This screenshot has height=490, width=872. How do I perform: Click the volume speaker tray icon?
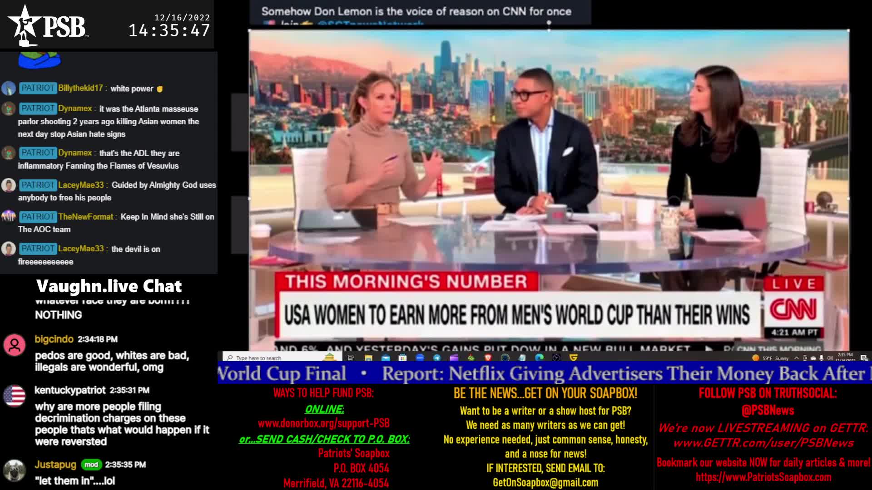(830, 358)
